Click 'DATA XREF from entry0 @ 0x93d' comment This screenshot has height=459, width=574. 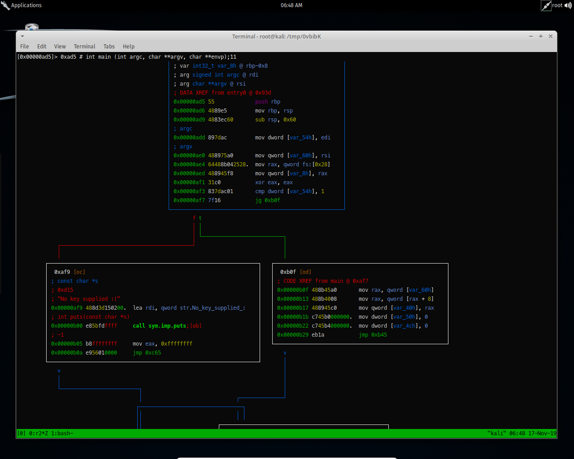point(222,93)
